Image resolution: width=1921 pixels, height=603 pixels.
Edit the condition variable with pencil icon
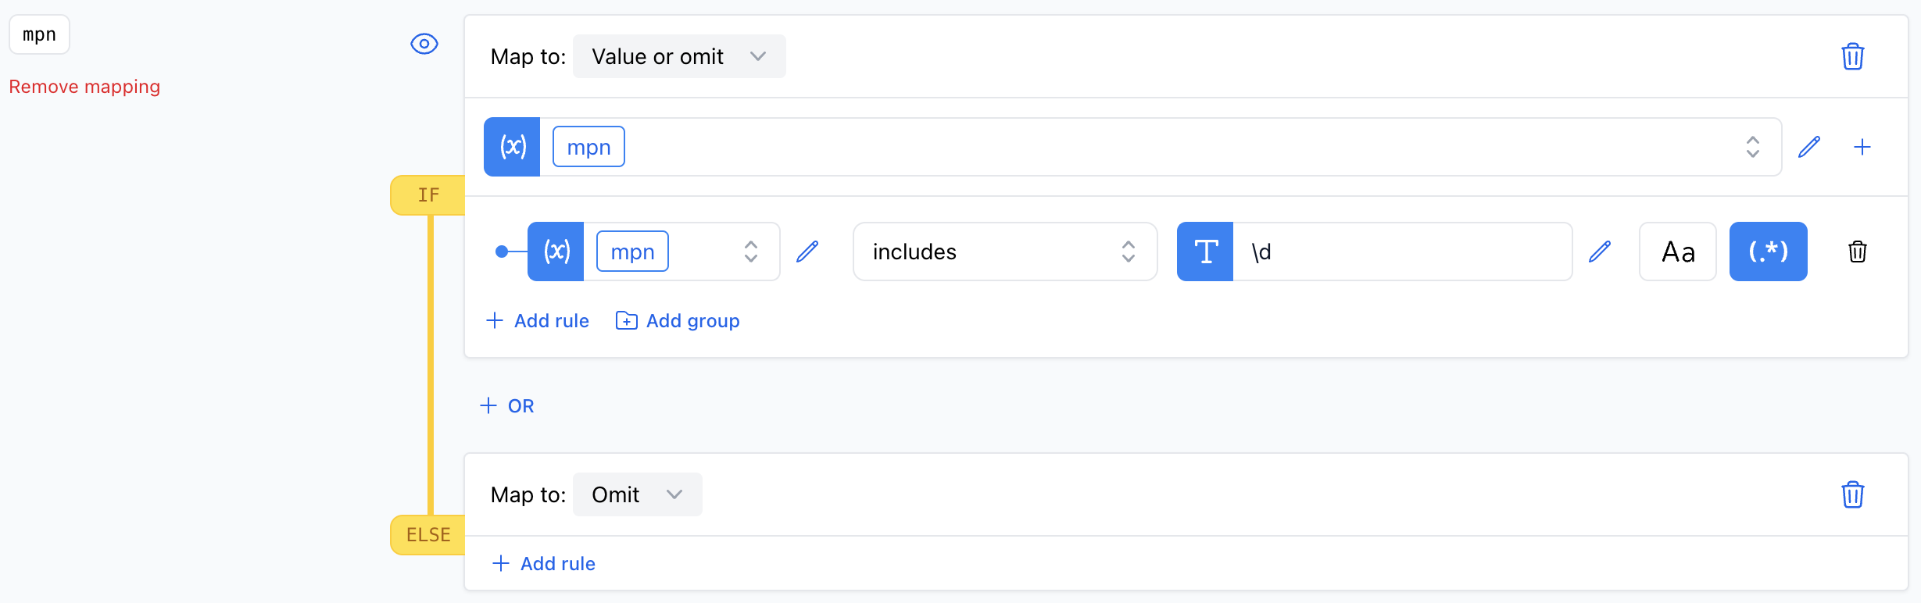pos(807,252)
